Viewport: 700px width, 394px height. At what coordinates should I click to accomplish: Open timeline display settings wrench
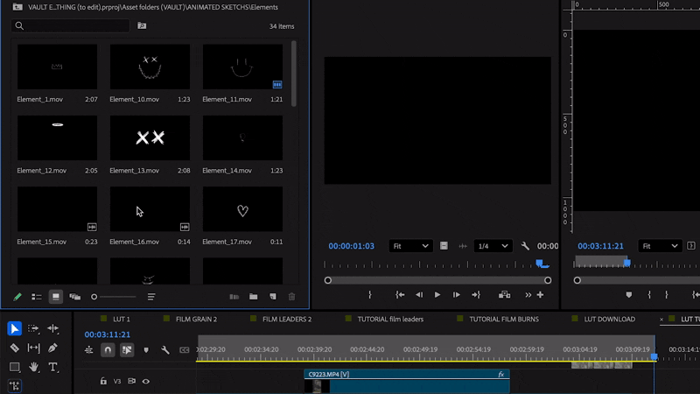pyautogui.click(x=164, y=350)
